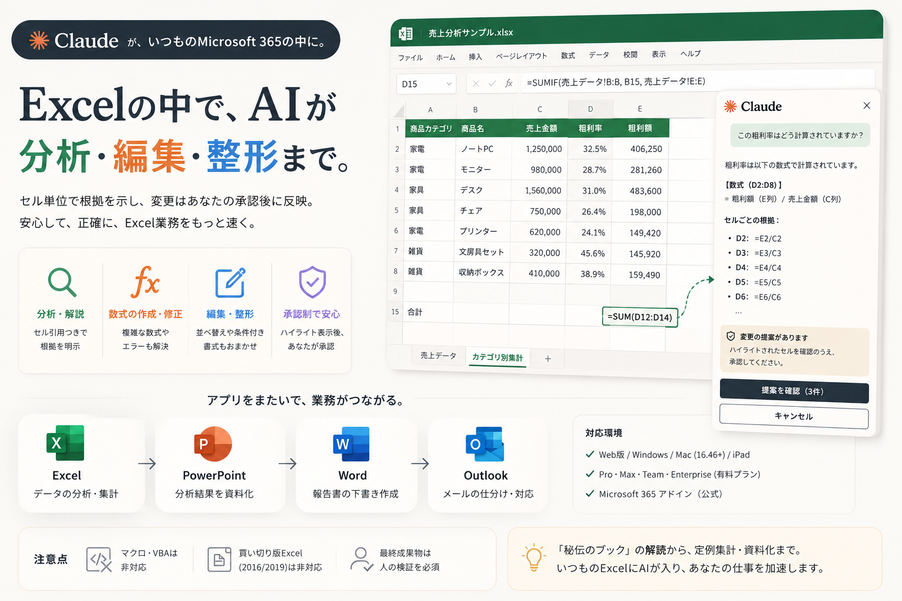
Task: Click the purple shield icon above 承認制で安心
Action: click(312, 282)
